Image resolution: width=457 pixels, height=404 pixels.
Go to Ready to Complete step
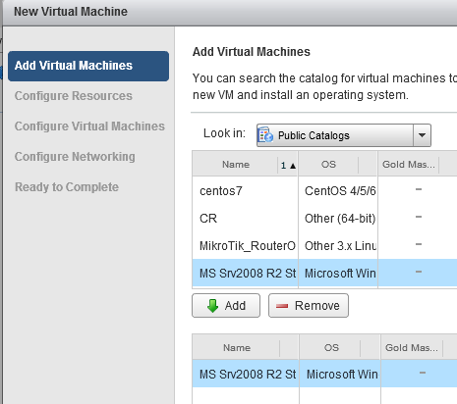[67, 187]
